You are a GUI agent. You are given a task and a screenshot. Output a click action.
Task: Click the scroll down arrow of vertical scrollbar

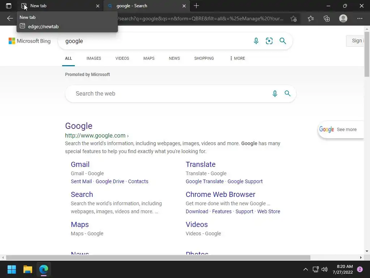(367, 251)
